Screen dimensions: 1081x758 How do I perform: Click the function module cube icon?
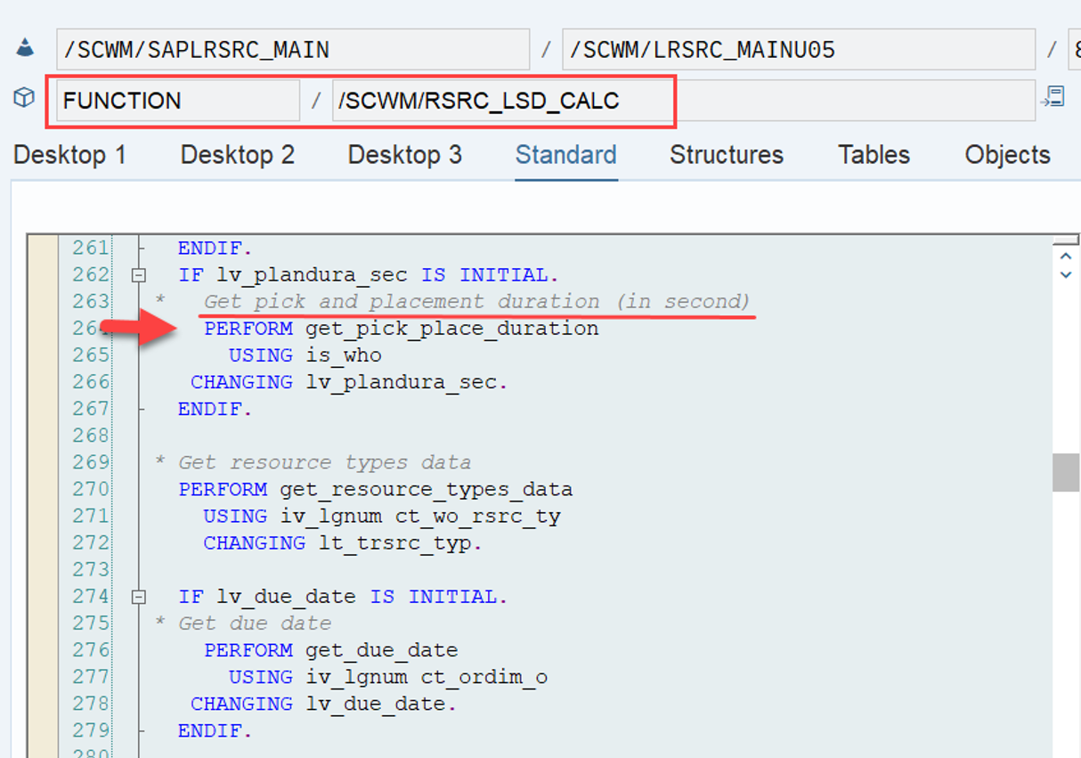coord(24,99)
